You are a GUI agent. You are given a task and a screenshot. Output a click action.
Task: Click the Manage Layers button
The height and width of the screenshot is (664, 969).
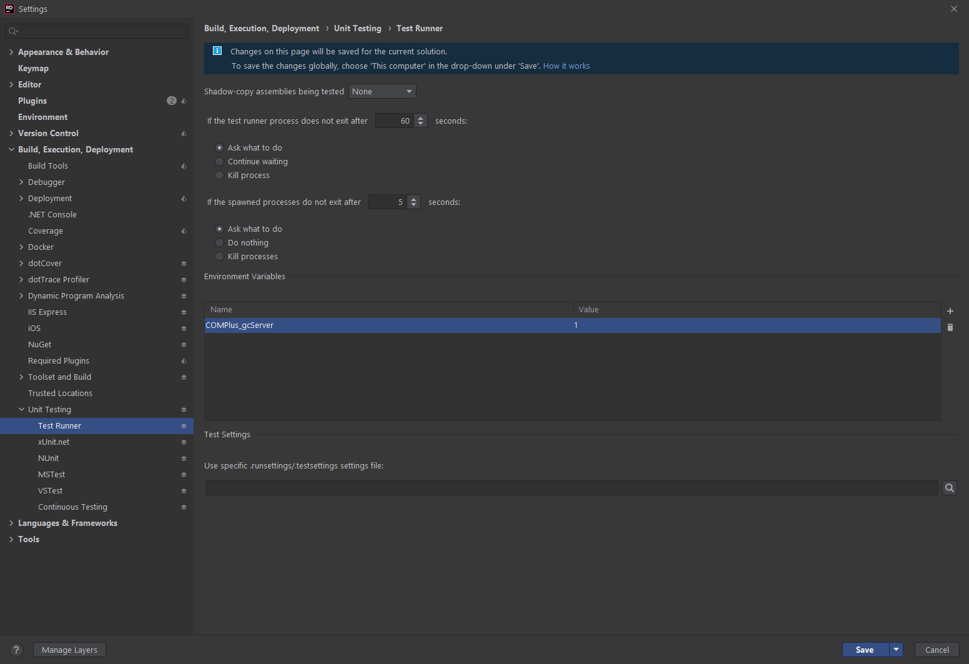click(x=69, y=650)
